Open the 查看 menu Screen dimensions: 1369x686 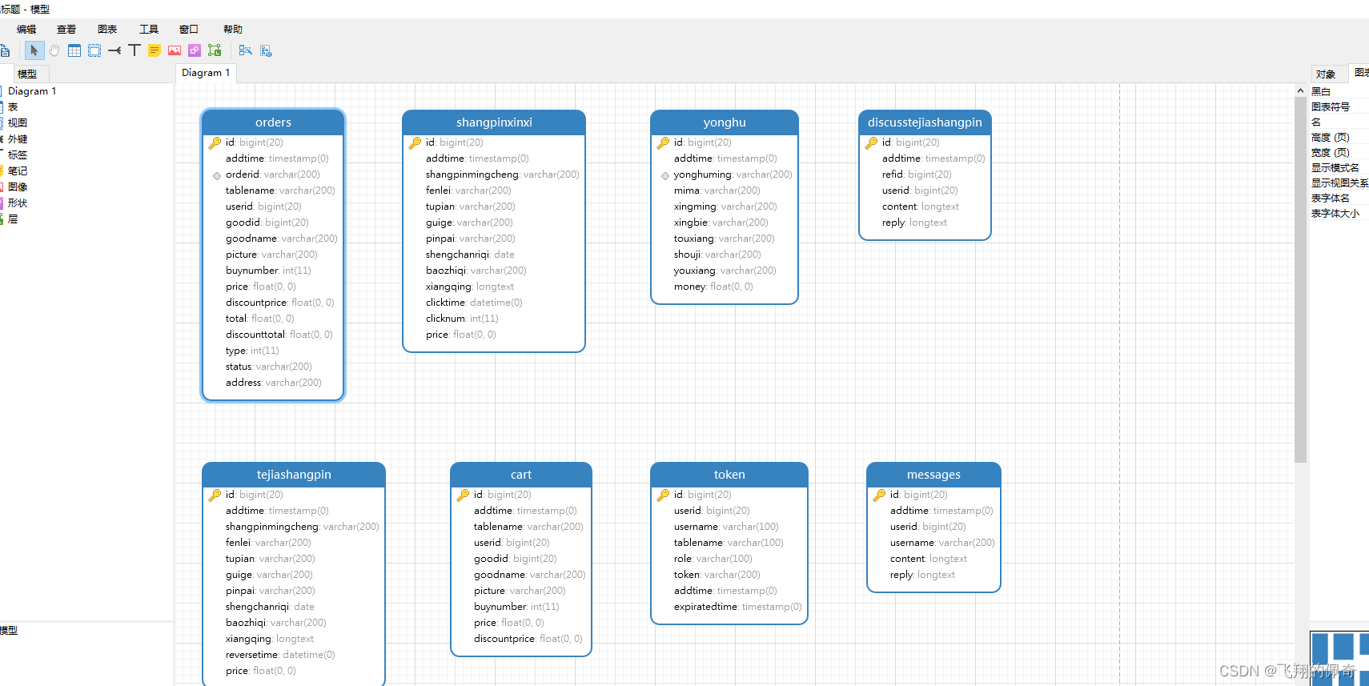click(66, 29)
